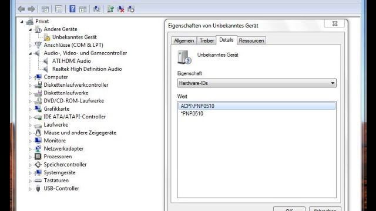This screenshot has height=211, width=376.
Task: Select the *PNP0510 value row
Action: [x=257, y=114]
